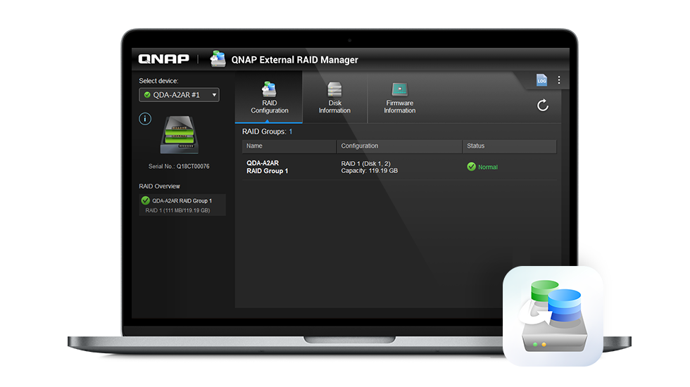Click the dropdown arrow in Select device
The height and width of the screenshot is (387, 690).
(x=214, y=95)
